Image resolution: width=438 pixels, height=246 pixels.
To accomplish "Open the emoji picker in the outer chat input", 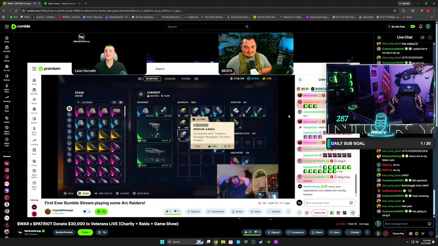I will (x=429, y=224).
